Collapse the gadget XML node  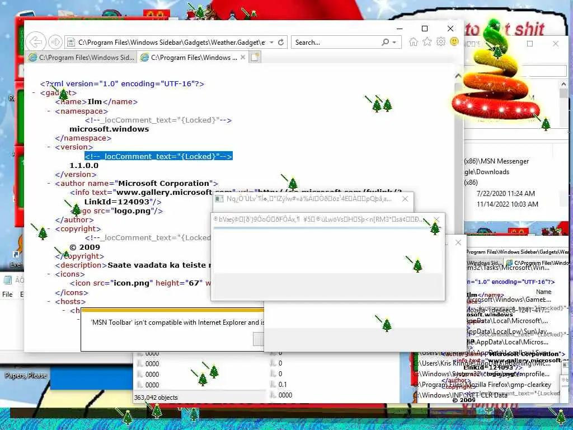tap(34, 92)
